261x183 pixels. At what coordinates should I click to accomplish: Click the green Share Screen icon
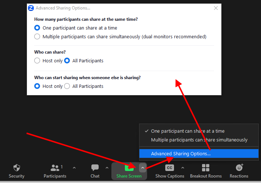pos(129,168)
